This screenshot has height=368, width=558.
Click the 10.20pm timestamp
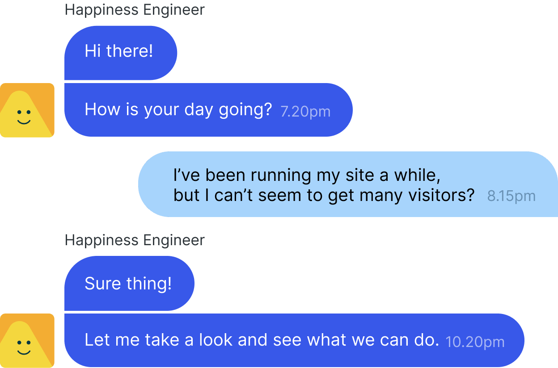point(475,343)
